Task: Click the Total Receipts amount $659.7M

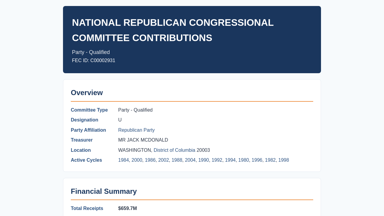Action: pos(127,208)
